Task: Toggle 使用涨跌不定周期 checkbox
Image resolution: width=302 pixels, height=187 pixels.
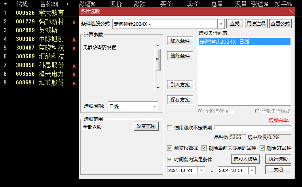Action: point(169,128)
